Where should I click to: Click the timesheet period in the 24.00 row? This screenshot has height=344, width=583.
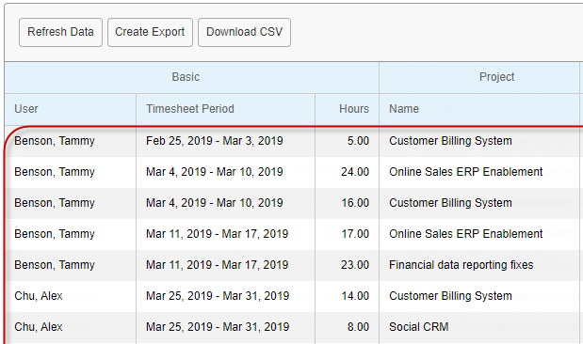coord(215,172)
